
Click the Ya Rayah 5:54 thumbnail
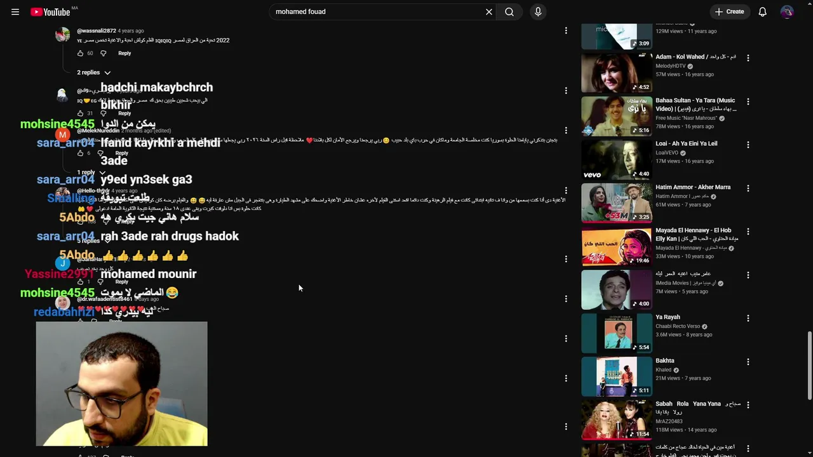(x=617, y=333)
